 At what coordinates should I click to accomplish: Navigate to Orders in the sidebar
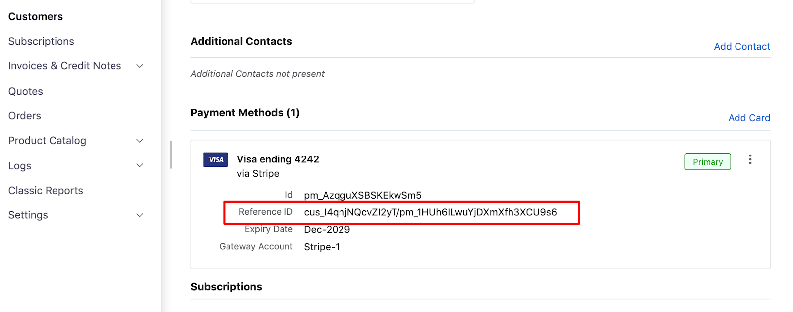tap(25, 116)
